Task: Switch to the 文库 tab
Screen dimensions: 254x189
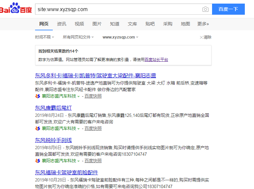Action: pos(132,24)
